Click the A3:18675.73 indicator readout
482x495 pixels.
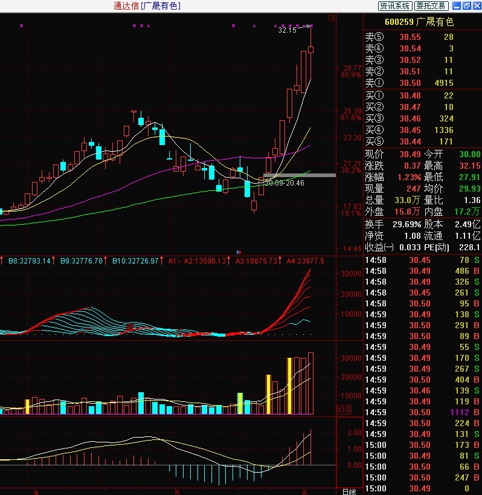click(x=256, y=260)
